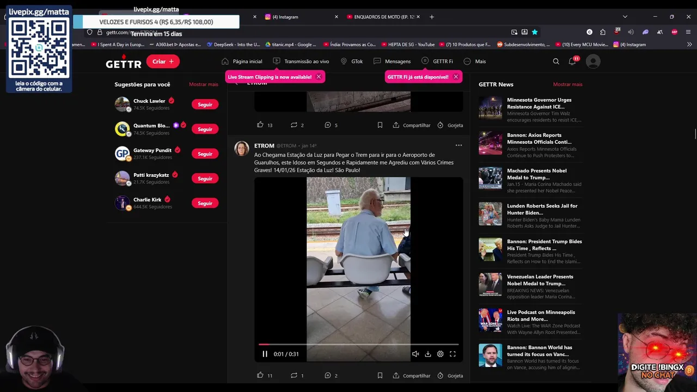This screenshot has height=392, width=697.
Task: Switch to ENQUADROS DE MOTO tab
Action: (x=383, y=17)
